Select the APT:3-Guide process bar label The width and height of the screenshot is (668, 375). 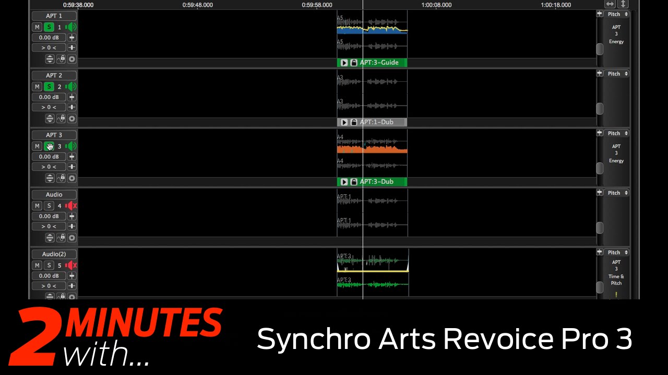click(379, 63)
